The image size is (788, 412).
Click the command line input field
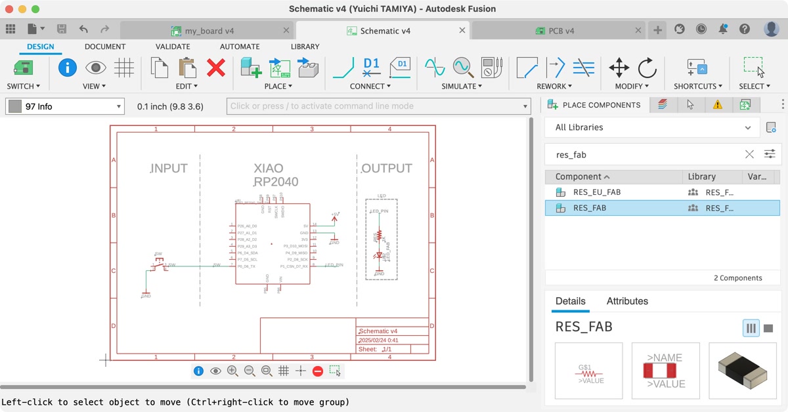(379, 106)
